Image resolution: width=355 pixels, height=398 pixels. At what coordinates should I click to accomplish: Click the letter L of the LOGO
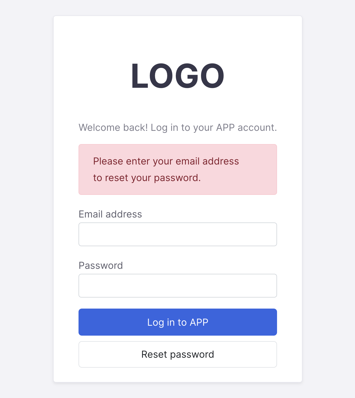point(140,76)
